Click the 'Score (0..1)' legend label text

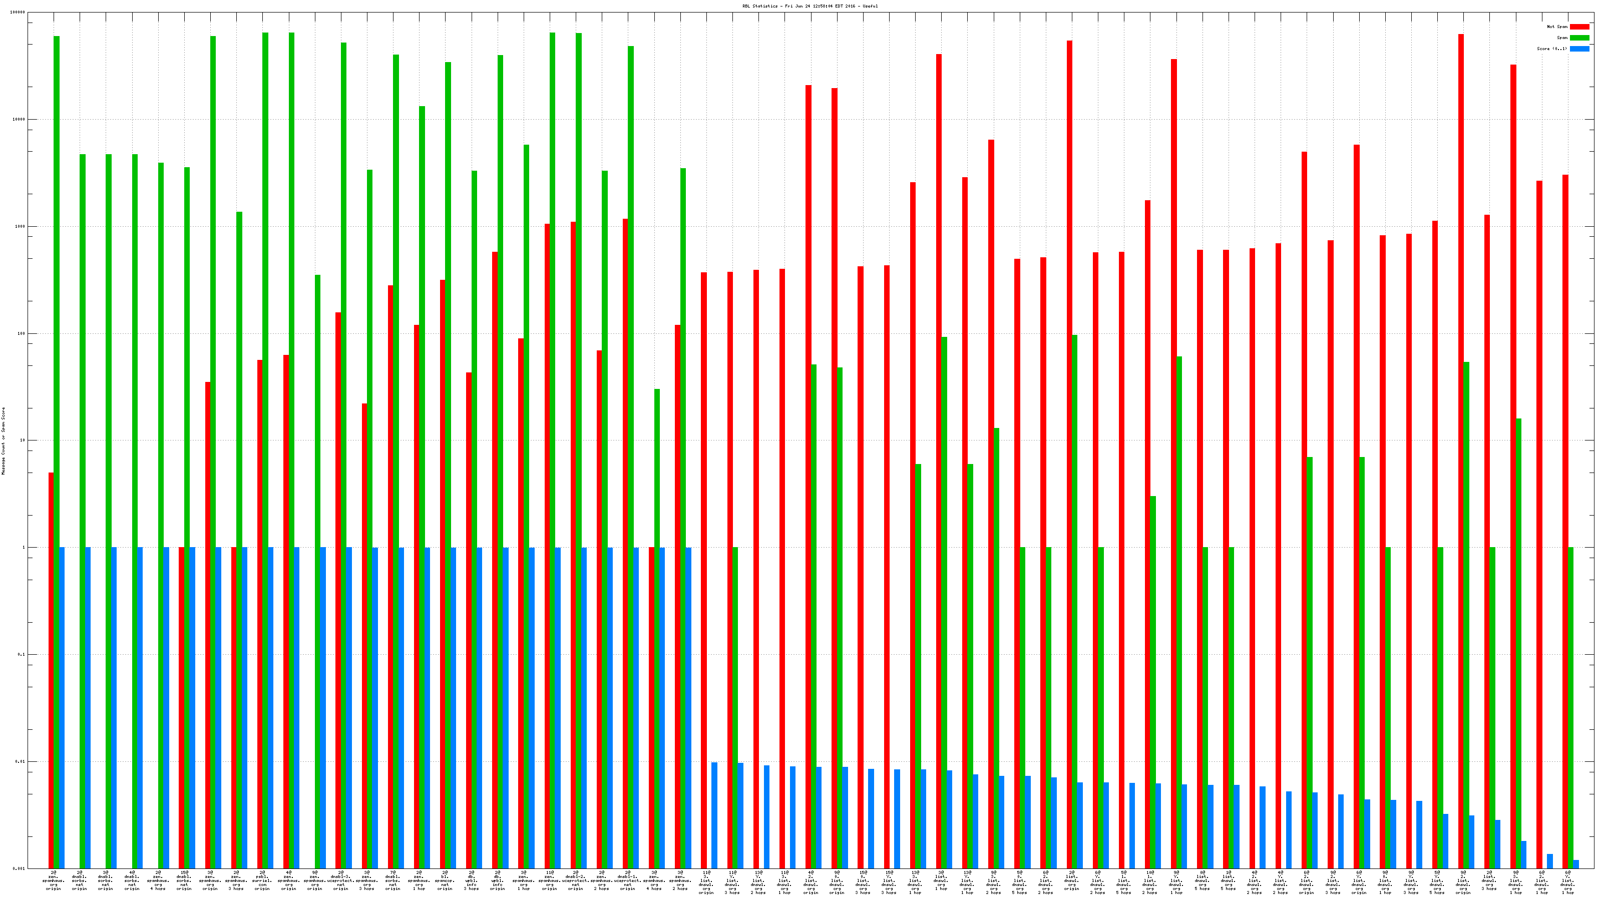1551,49
